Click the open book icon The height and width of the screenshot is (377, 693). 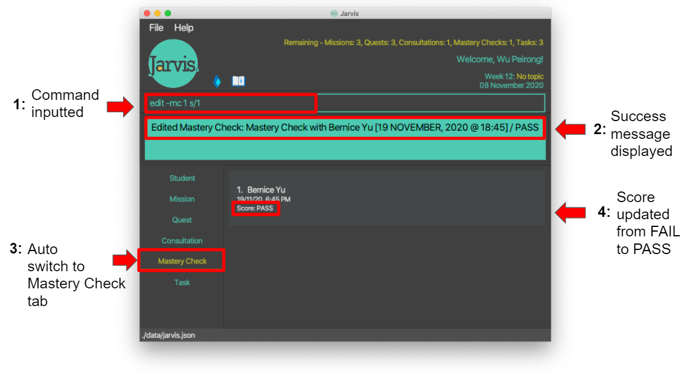point(238,81)
